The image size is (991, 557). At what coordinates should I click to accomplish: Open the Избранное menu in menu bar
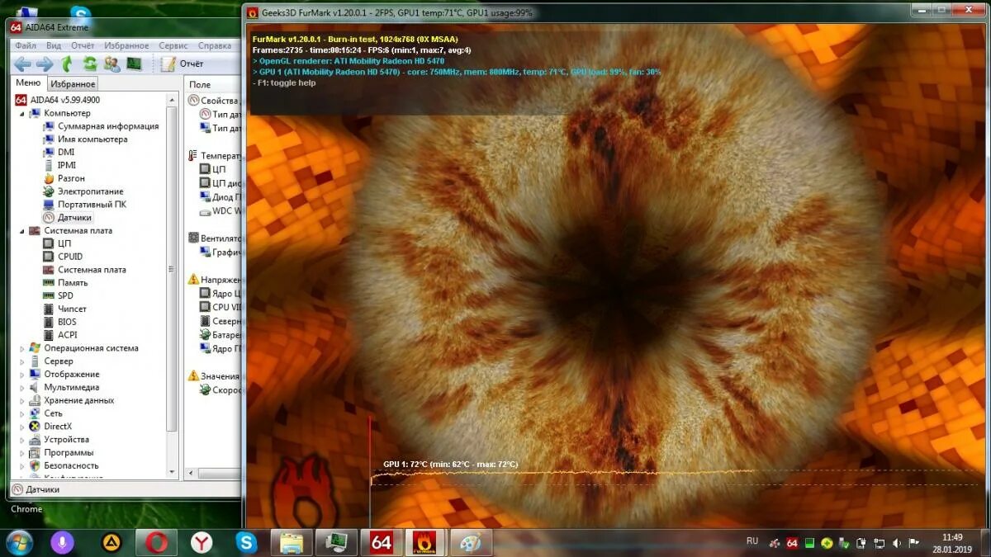pos(126,46)
